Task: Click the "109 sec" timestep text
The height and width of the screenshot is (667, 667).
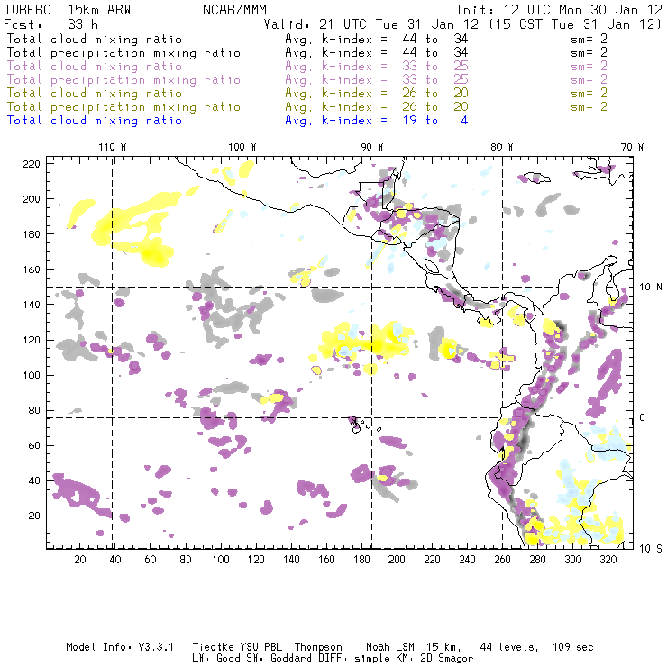Action: (x=573, y=647)
